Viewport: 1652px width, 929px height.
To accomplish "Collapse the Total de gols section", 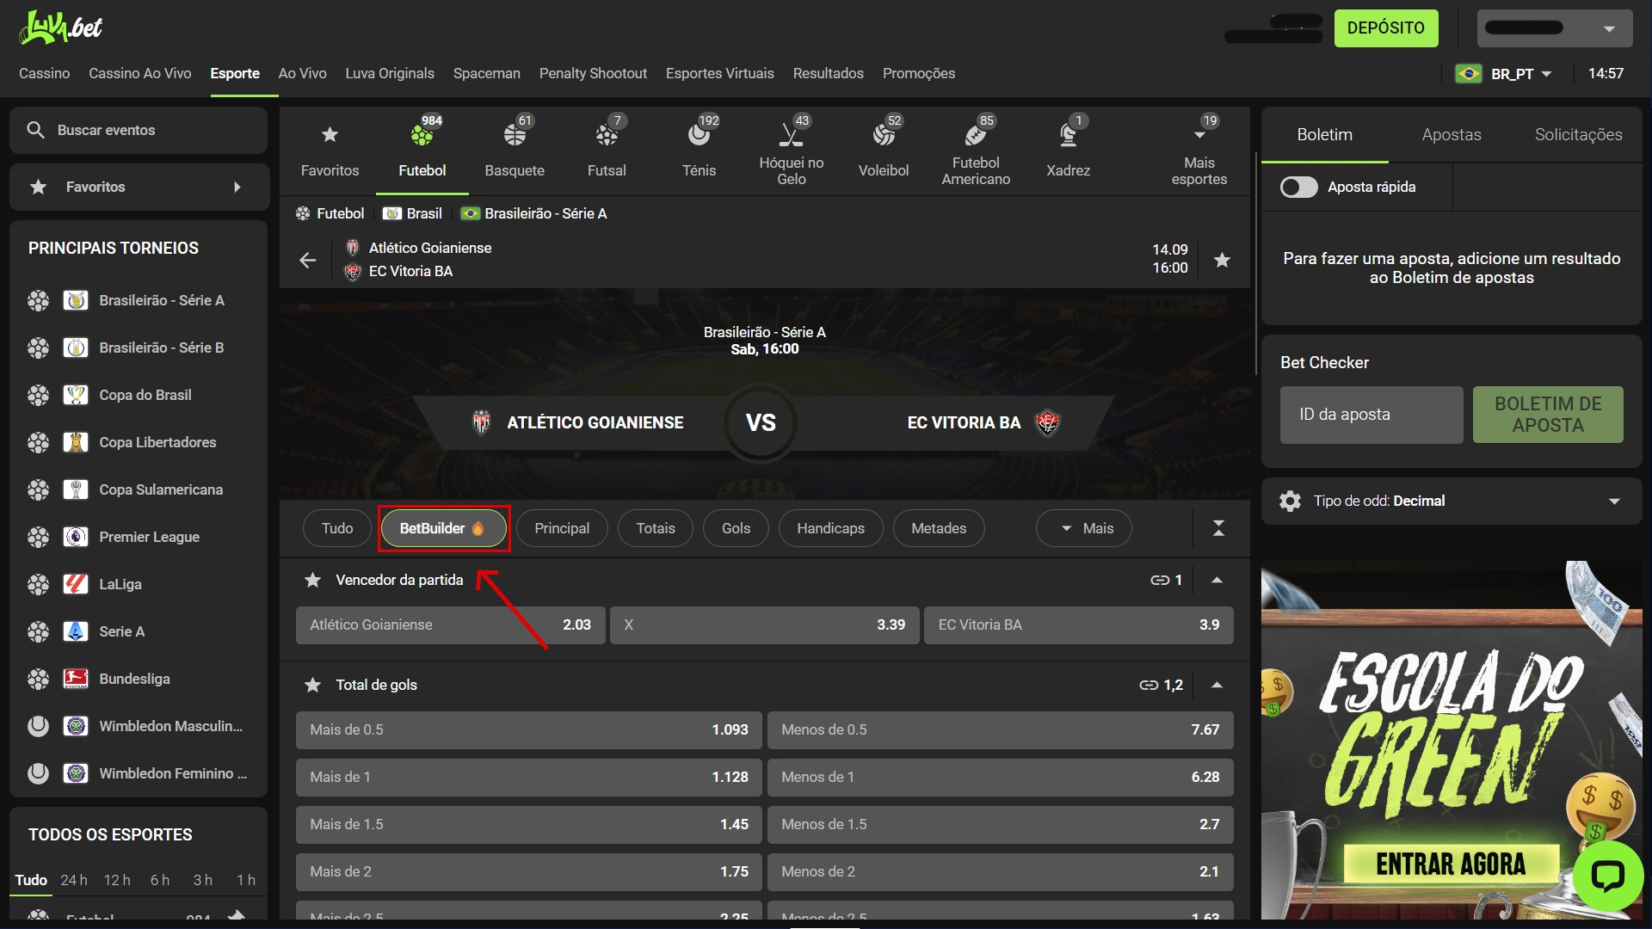I will pos(1217,686).
